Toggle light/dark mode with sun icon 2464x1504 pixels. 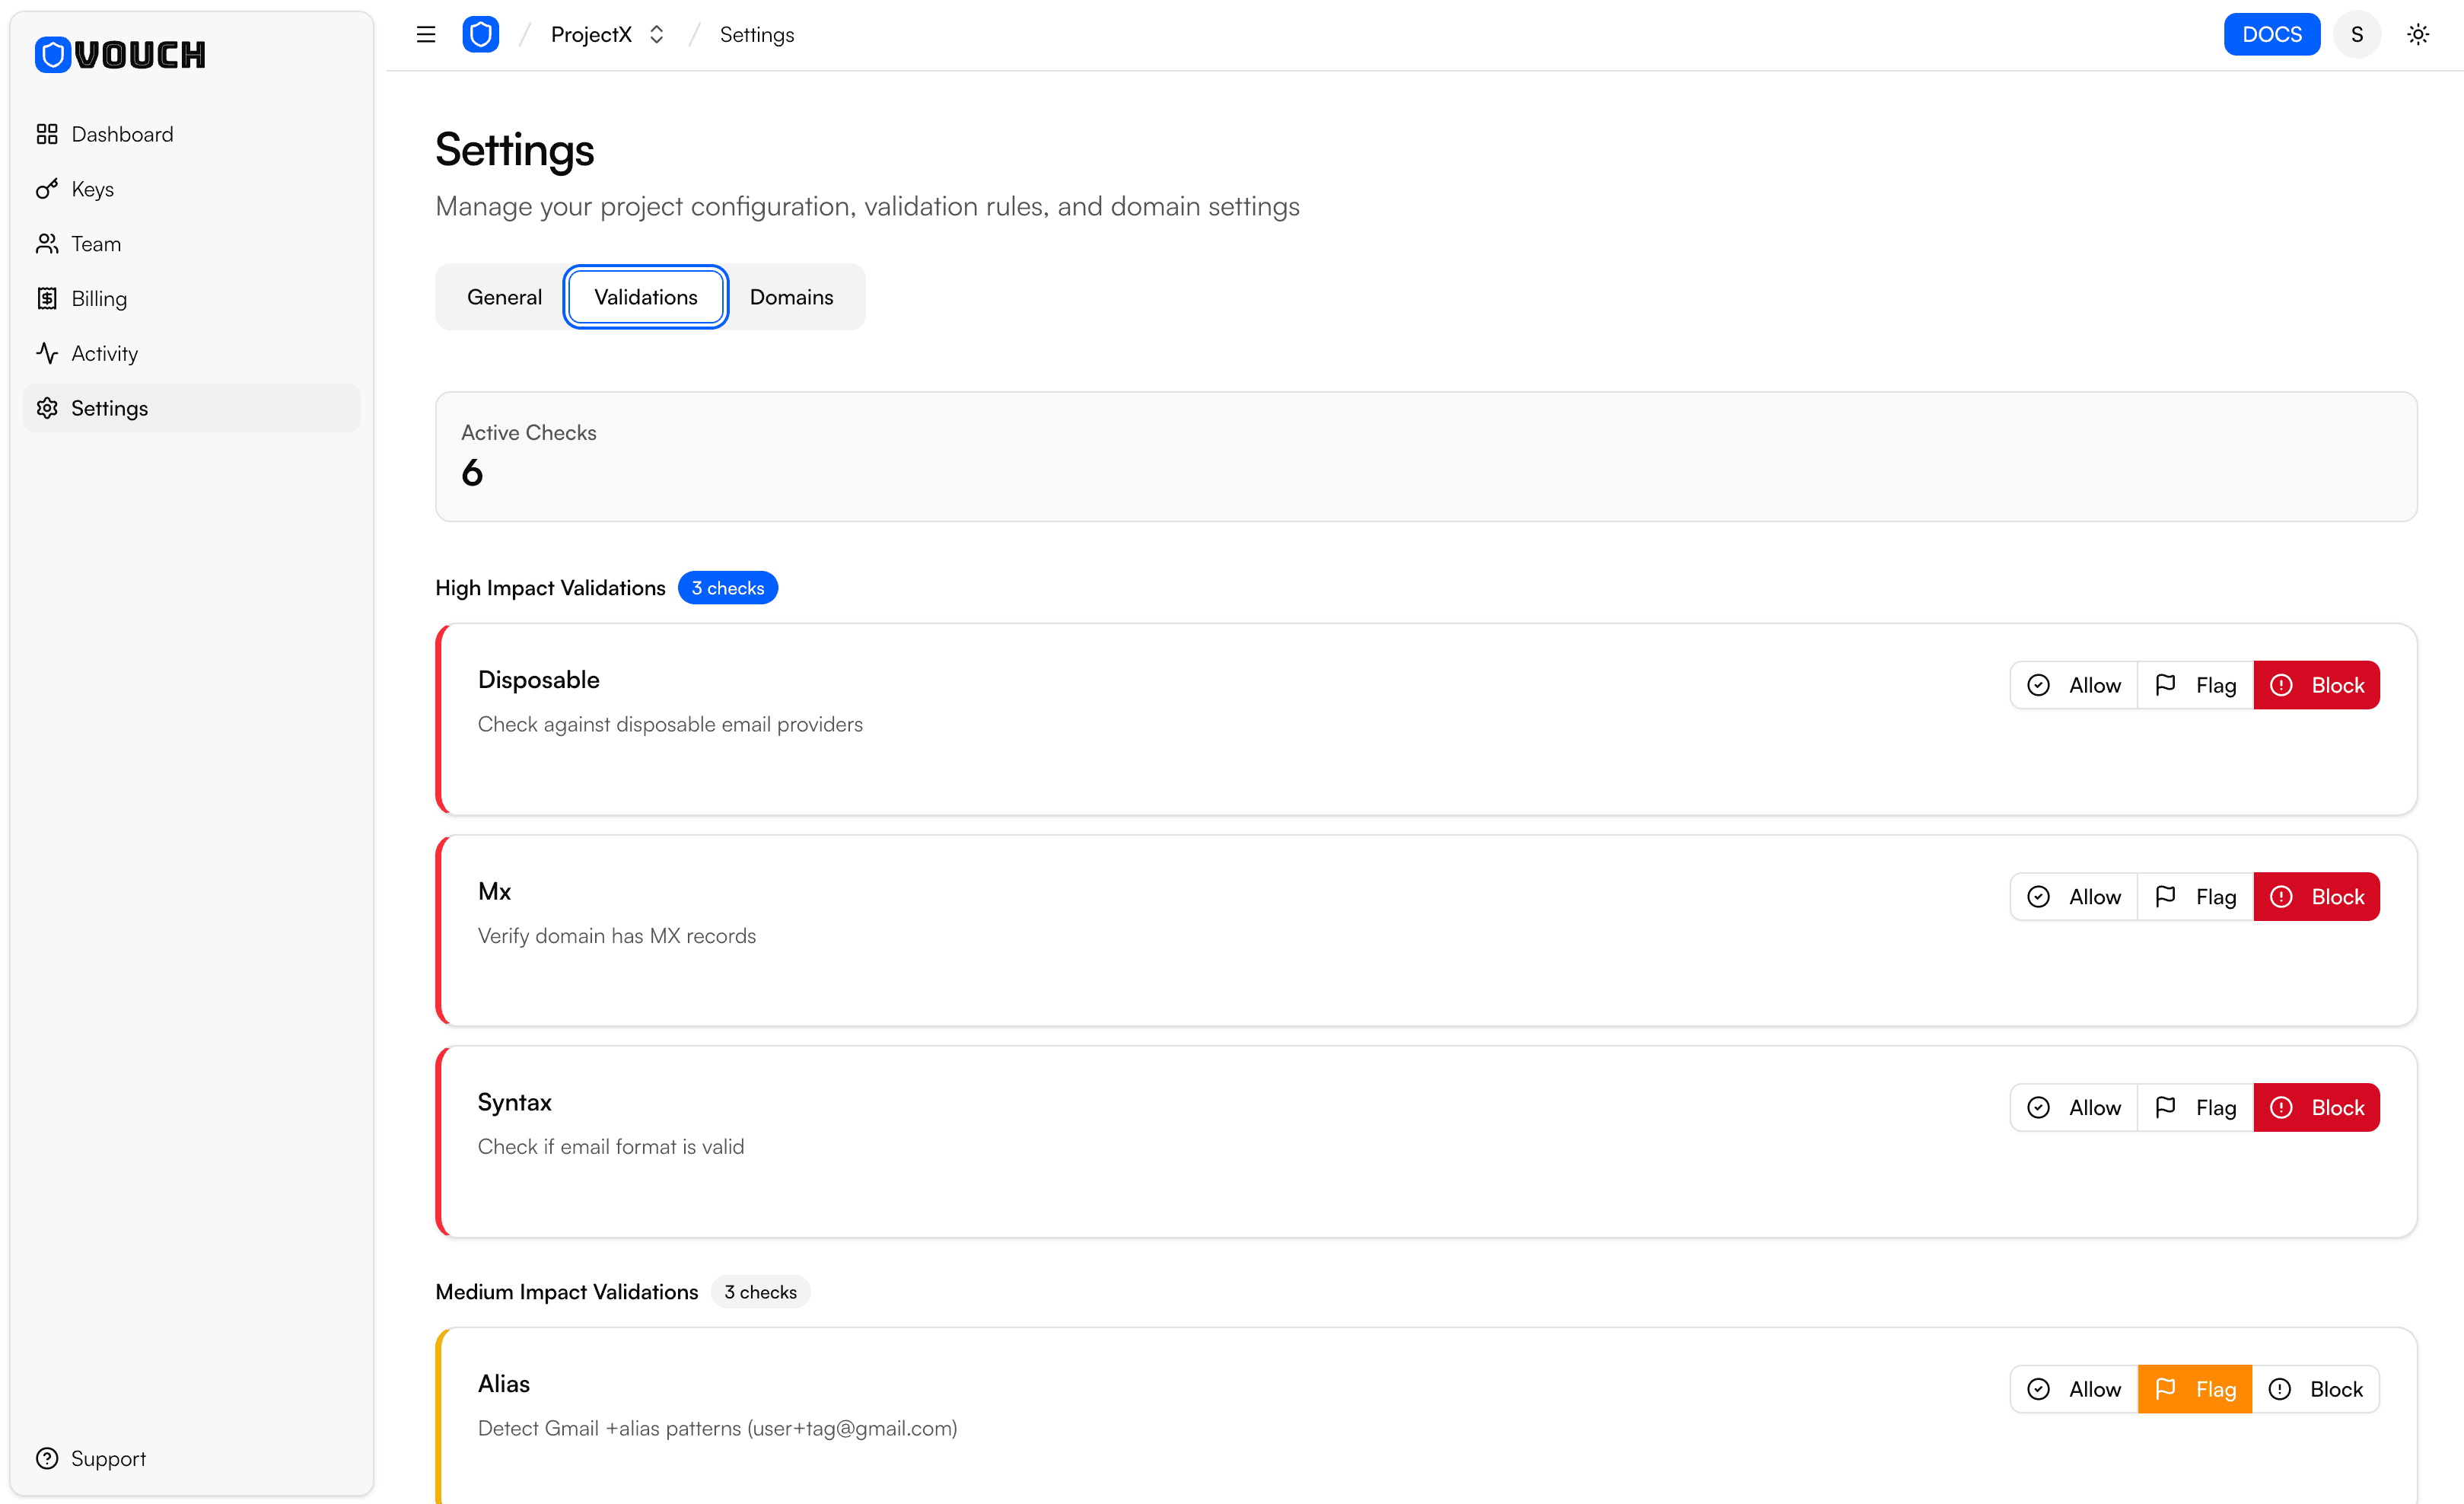click(x=2418, y=33)
